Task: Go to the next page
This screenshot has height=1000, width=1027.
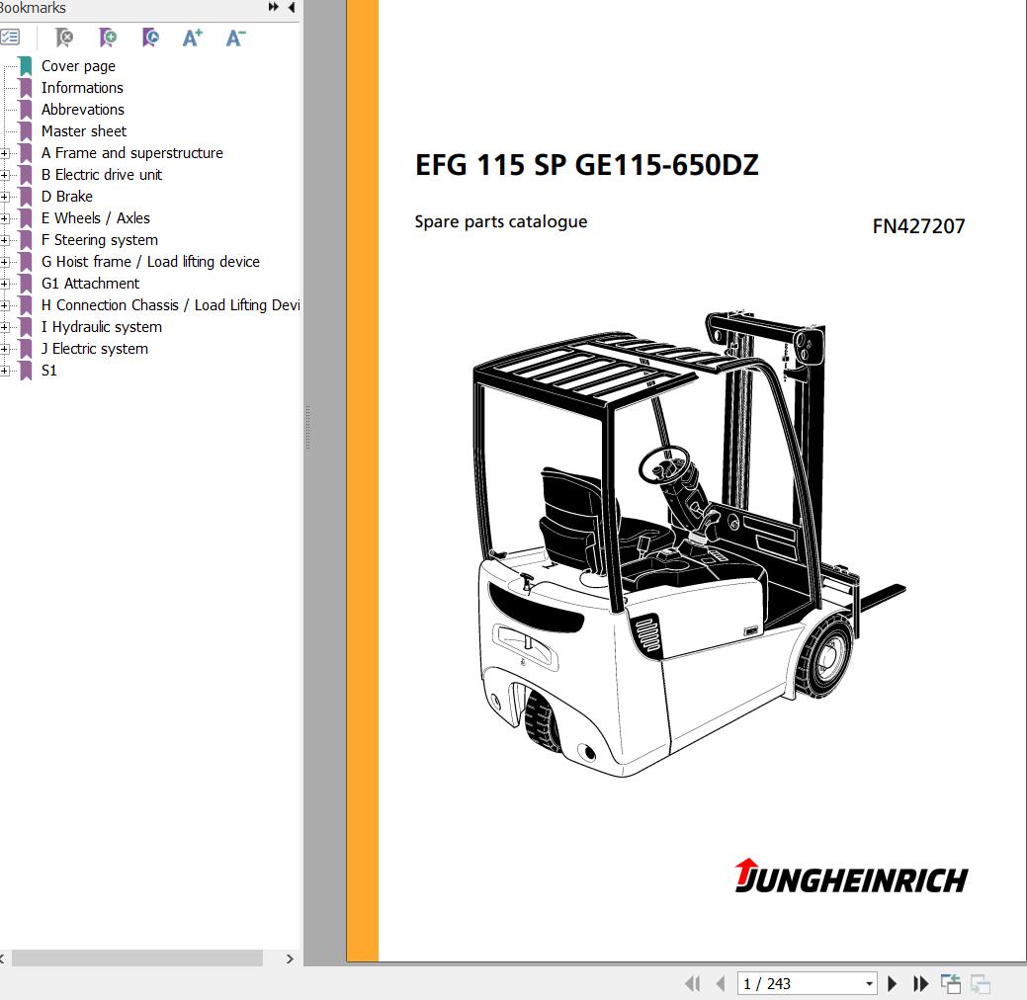Action: tap(892, 983)
